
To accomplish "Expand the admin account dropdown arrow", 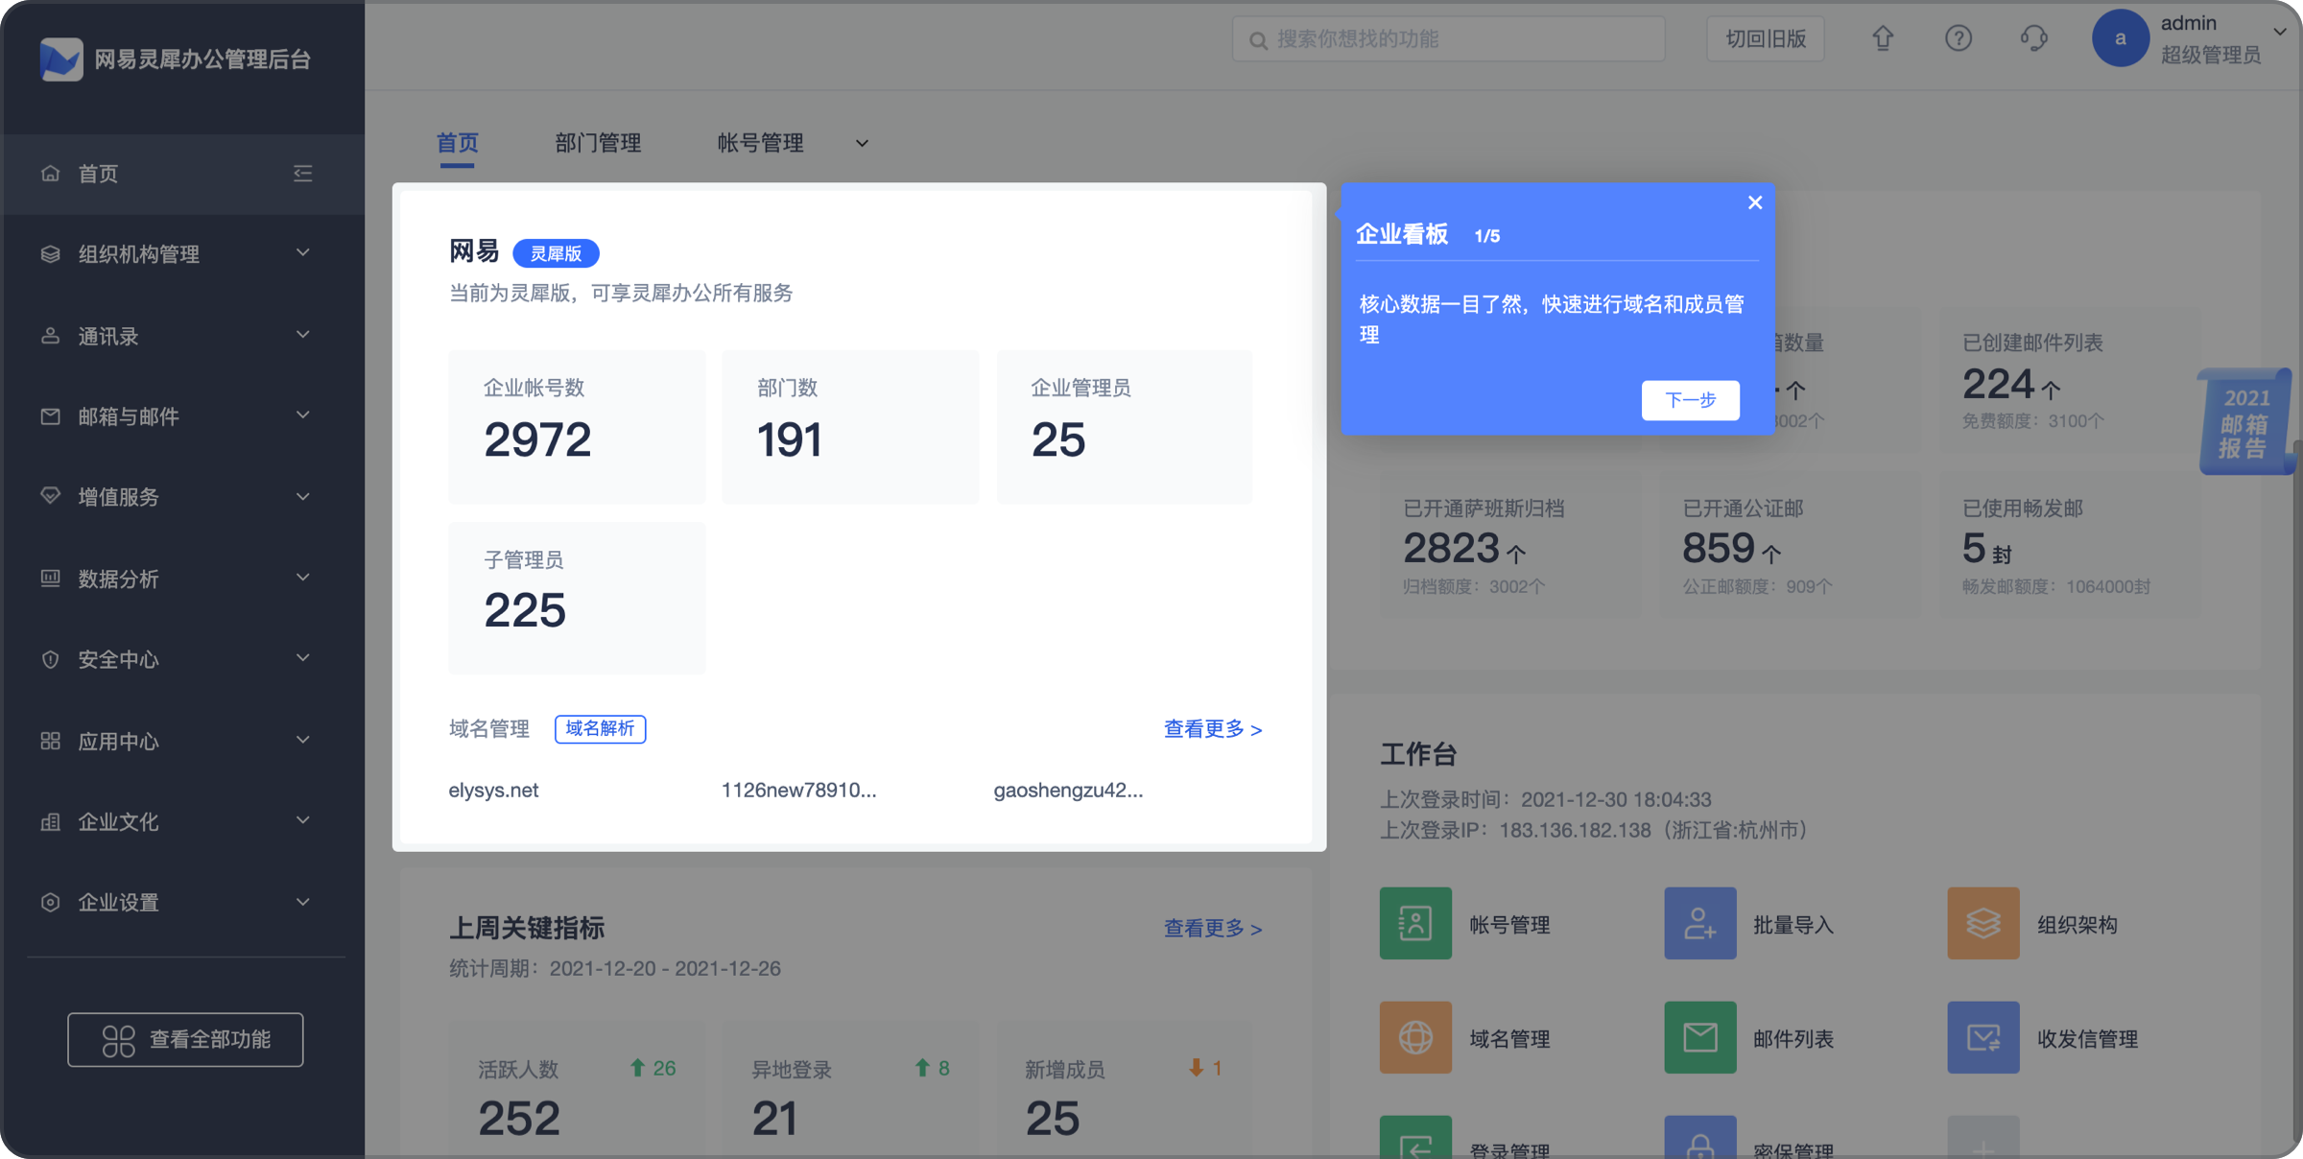I will pos(2280,32).
